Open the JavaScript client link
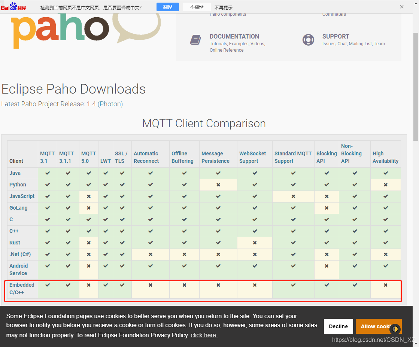The width and height of the screenshot is (419, 347). [x=22, y=196]
